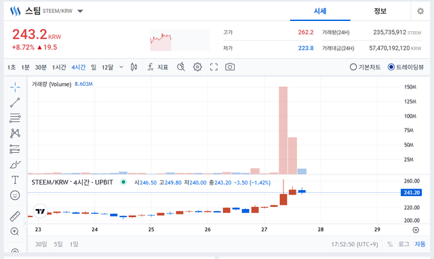434x259 pixels.
Task: Select the 1초 interval
Action: click(12, 67)
